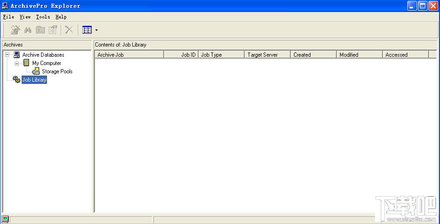
Task: Click the Archive Databases computer icon
Action: pos(17,54)
